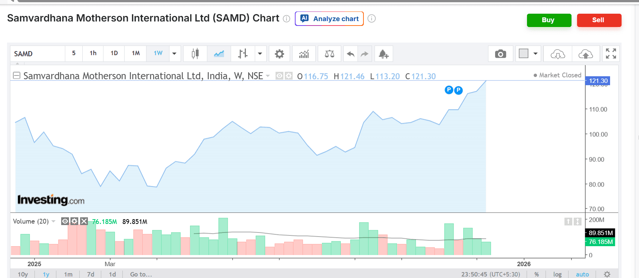Toggle Volume indicator visibility eye

[x=65, y=221]
